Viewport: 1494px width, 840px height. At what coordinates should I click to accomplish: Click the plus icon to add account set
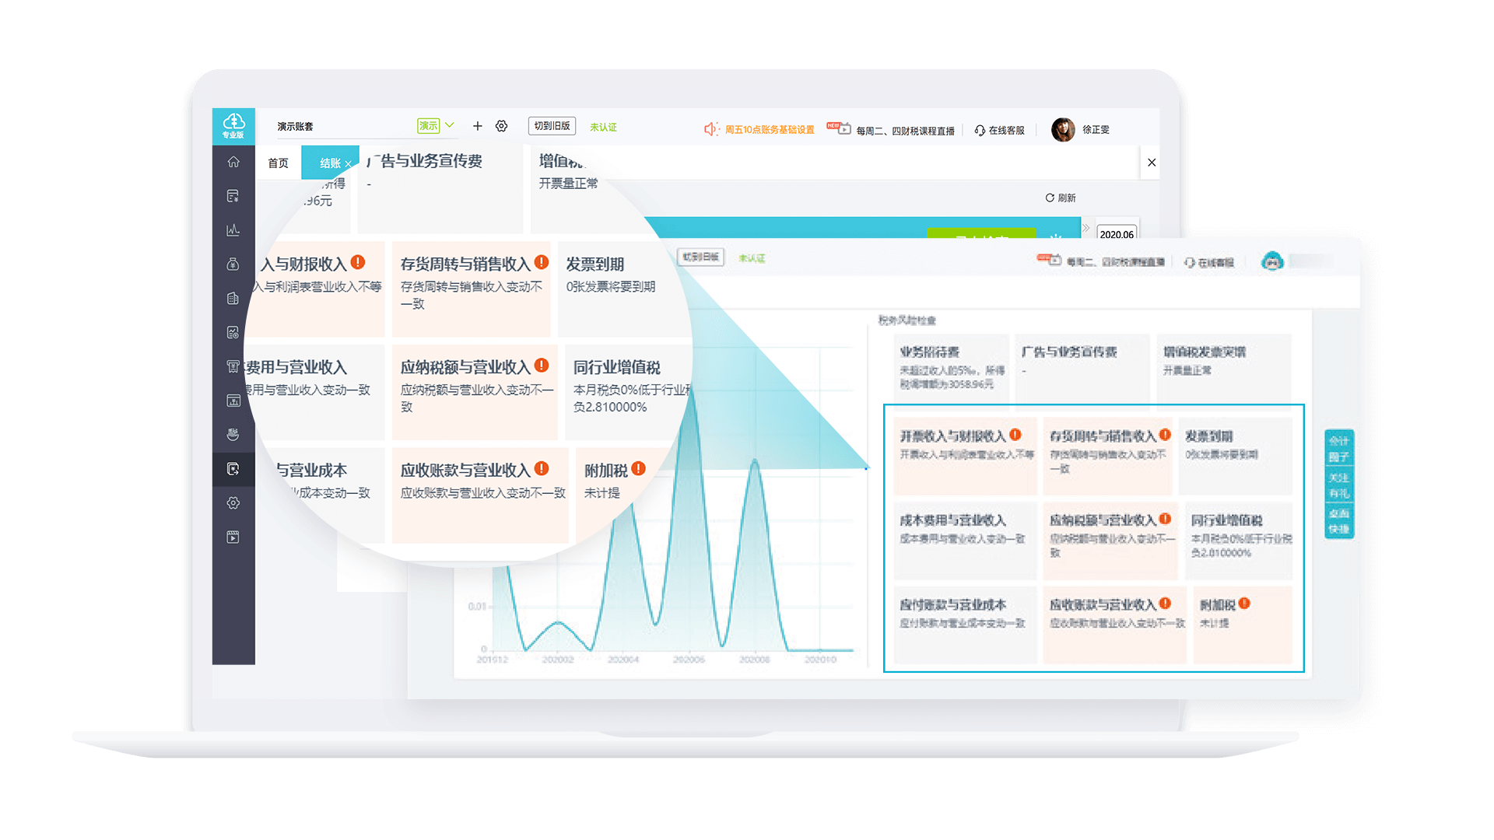pos(478,126)
